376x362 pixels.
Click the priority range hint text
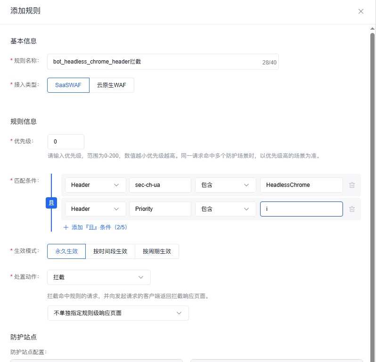pos(184,156)
